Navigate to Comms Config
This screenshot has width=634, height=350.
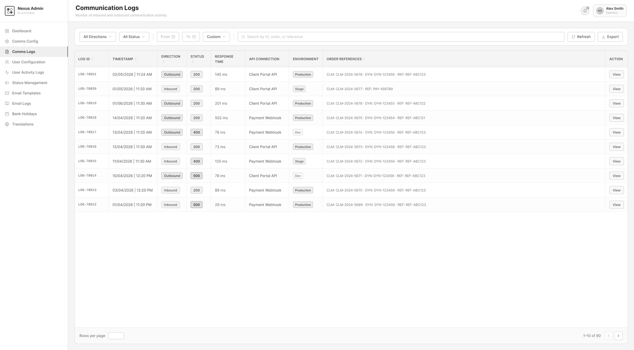click(x=34, y=41)
